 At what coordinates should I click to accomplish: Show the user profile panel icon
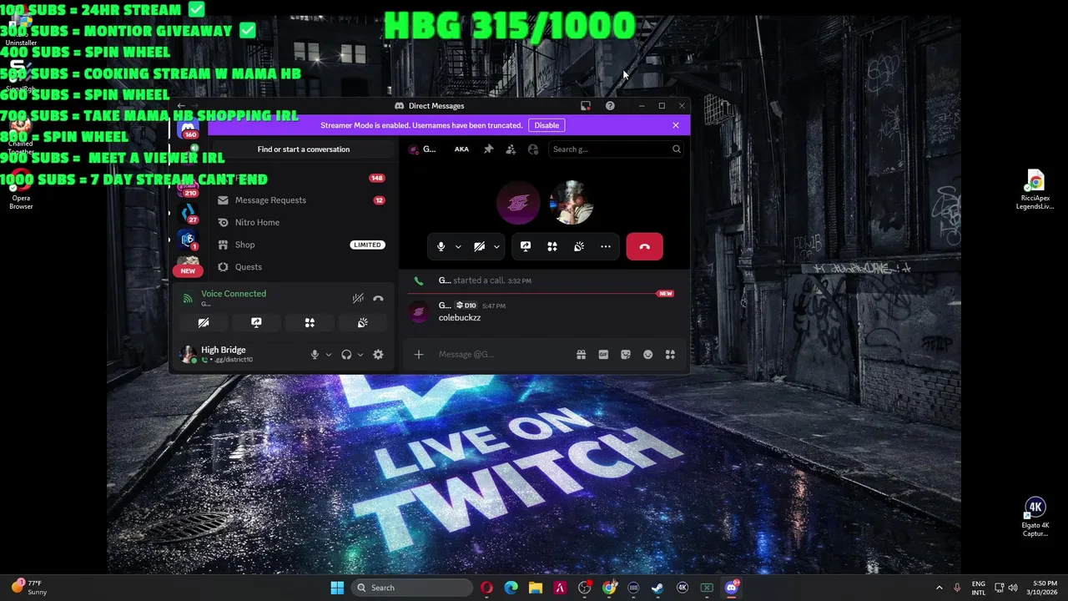(x=533, y=149)
